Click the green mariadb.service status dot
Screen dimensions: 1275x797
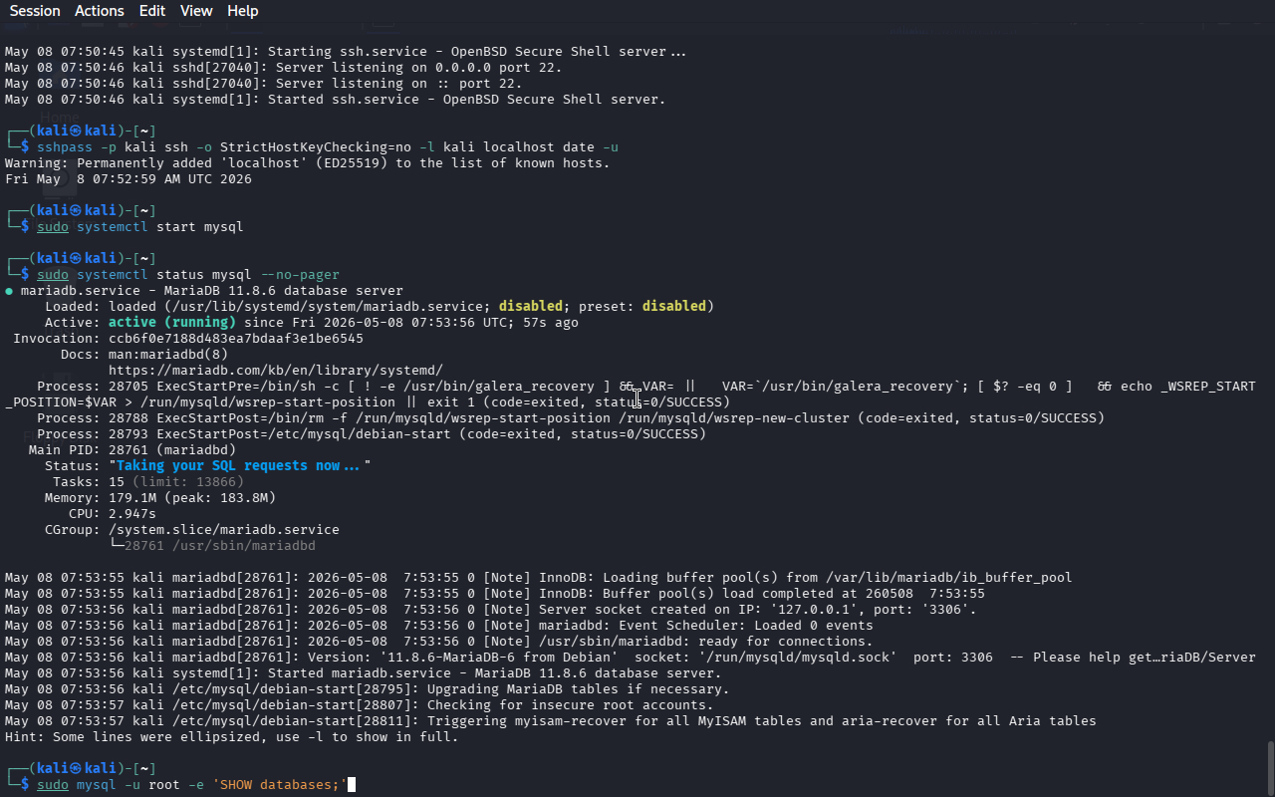(x=9, y=291)
